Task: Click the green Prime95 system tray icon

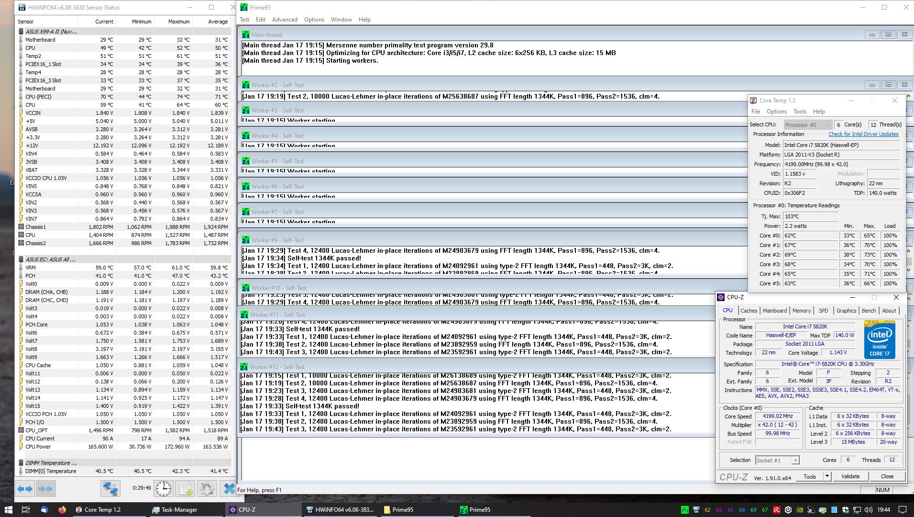Action: pyautogui.click(x=685, y=510)
